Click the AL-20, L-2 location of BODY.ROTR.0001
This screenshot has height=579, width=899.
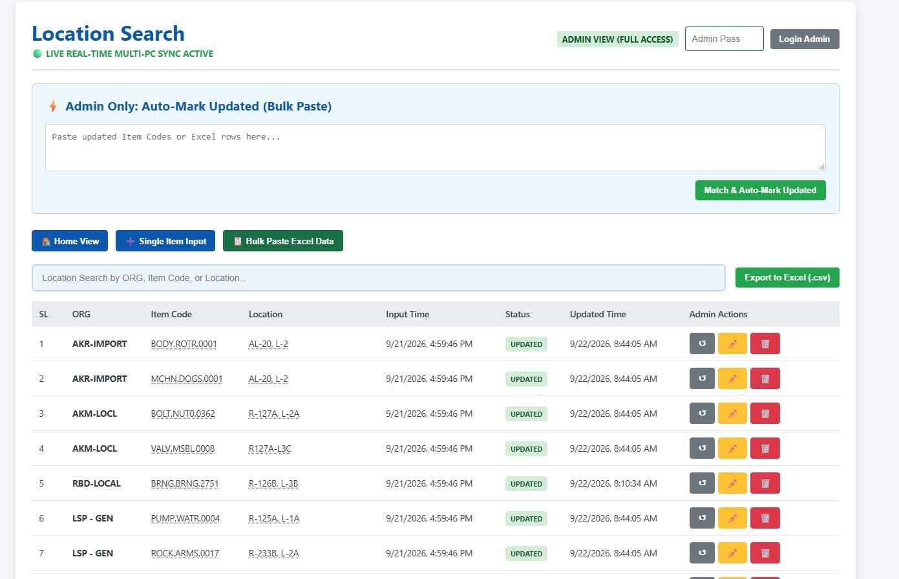point(268,344)
